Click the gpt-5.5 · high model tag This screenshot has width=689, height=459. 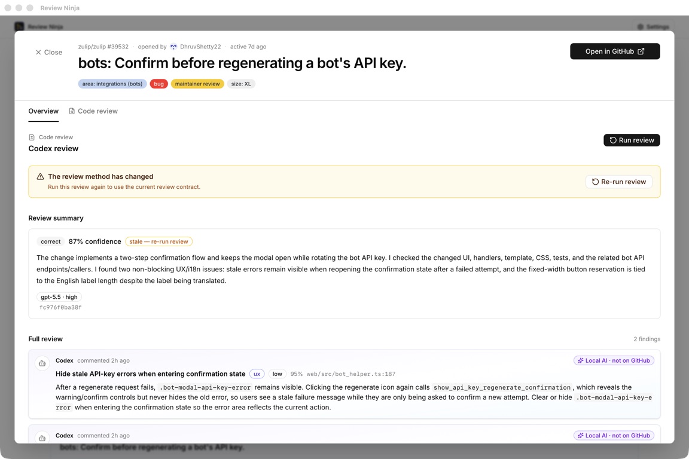[59, 297]
